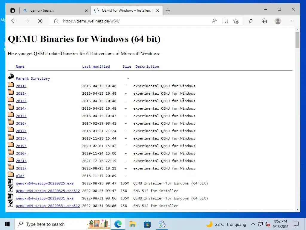306x230 pixels.
Task: Open the user profile menu
Action: point(278,21)
